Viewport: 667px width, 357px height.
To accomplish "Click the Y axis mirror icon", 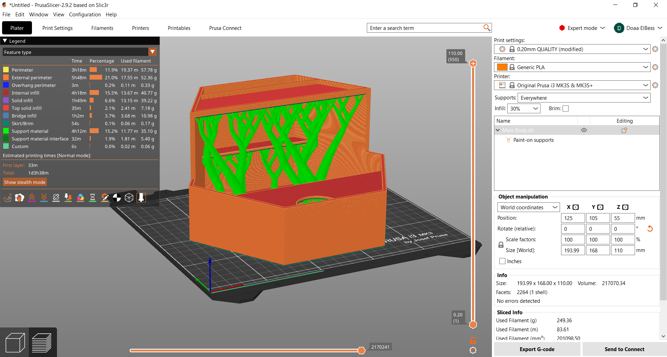I will [600, 207].
